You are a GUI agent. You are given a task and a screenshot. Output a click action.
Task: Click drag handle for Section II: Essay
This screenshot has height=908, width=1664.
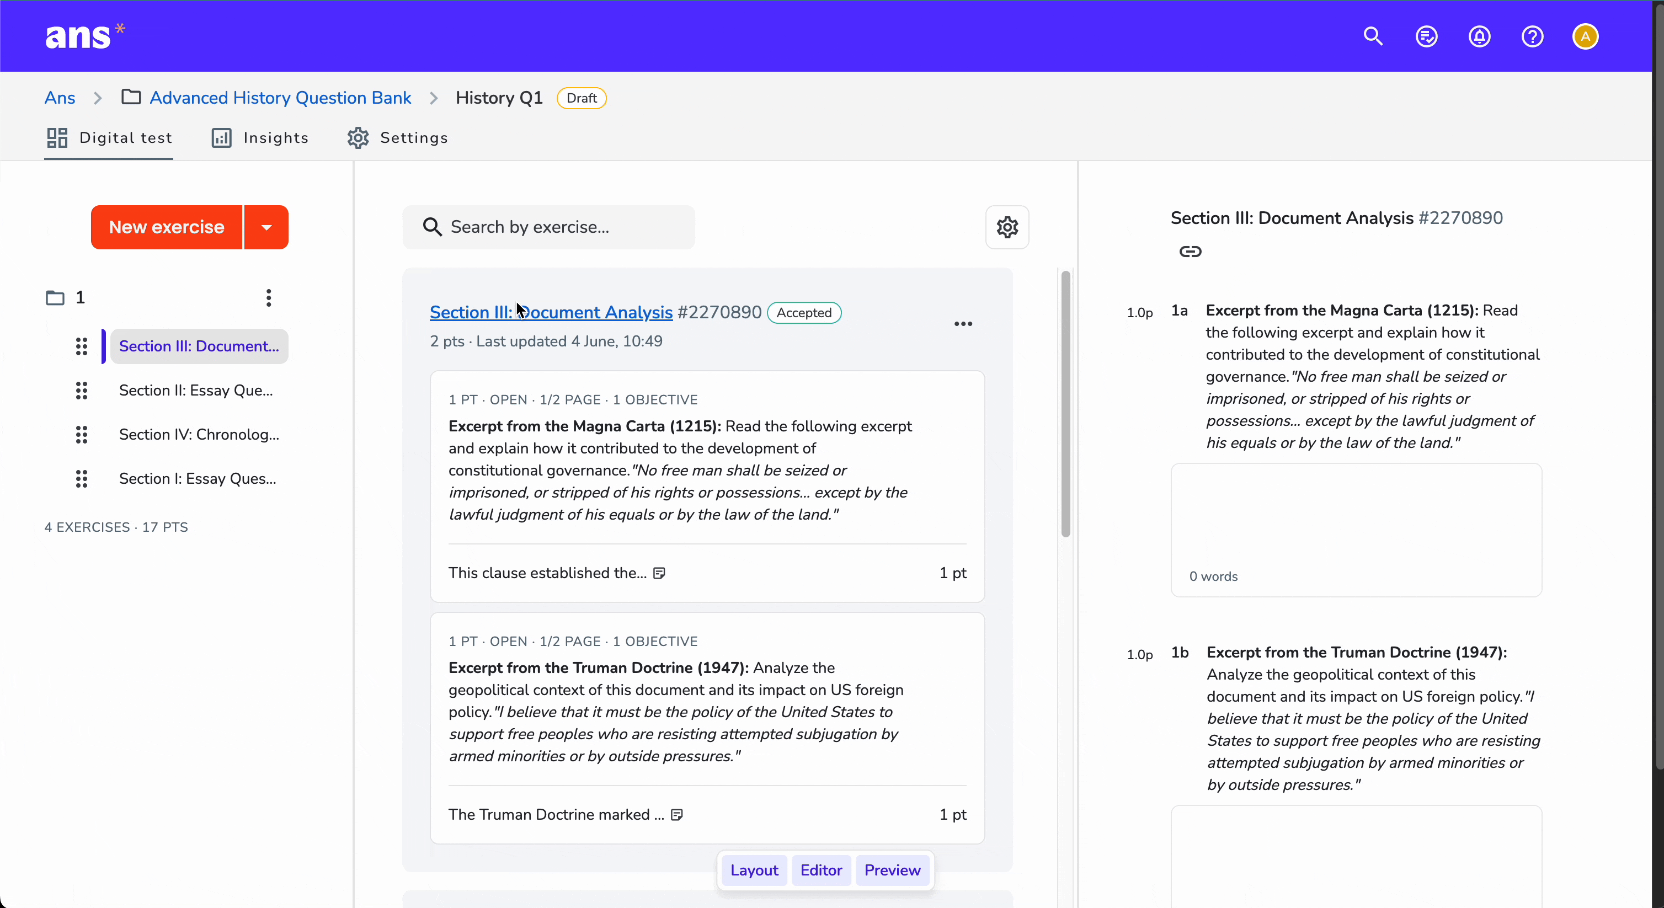click(x=82, y=391)
